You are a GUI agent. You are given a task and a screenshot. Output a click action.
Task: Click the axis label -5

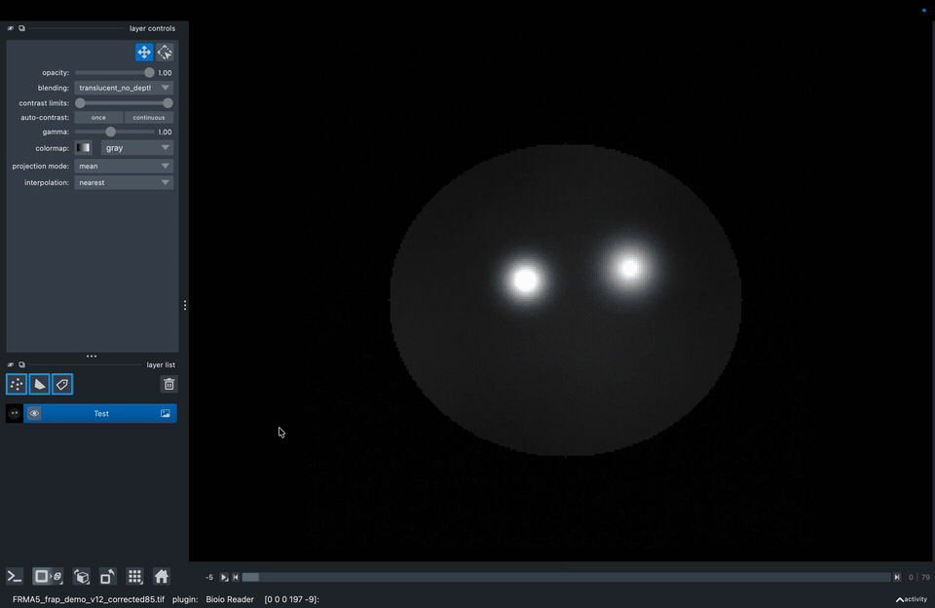[209, 577]
